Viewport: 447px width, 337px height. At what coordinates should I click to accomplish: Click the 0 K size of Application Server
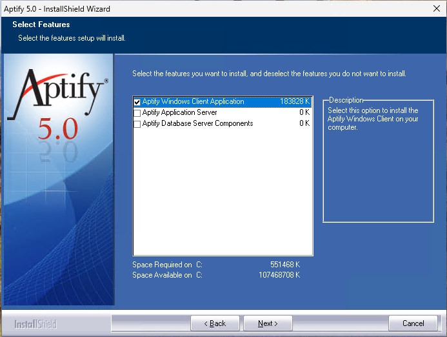pyautogui.click(x=304, y=112)
